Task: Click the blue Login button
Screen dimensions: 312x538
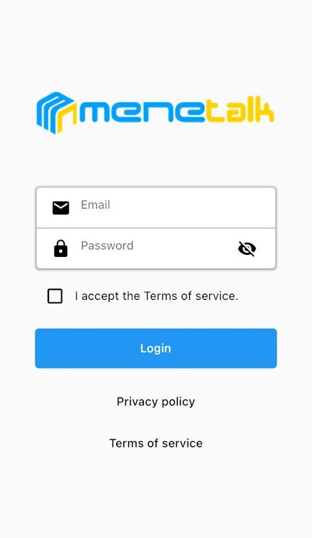Action: (156, 348)
